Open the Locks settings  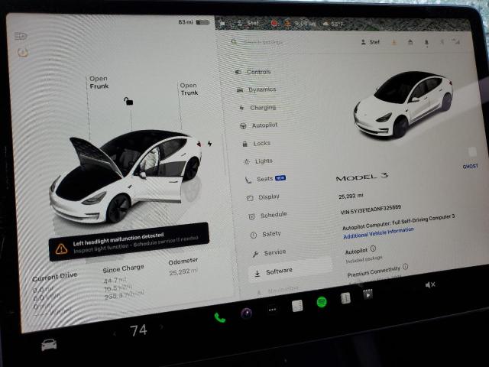(257, 143)
